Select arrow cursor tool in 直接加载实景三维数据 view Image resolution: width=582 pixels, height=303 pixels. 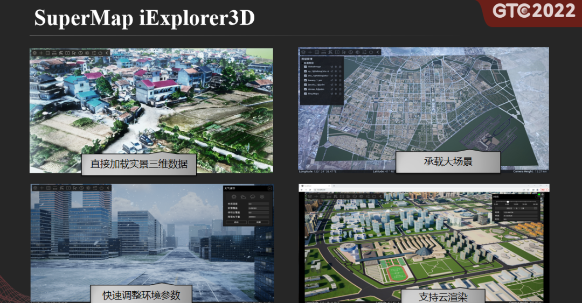(x=74, y=53)
